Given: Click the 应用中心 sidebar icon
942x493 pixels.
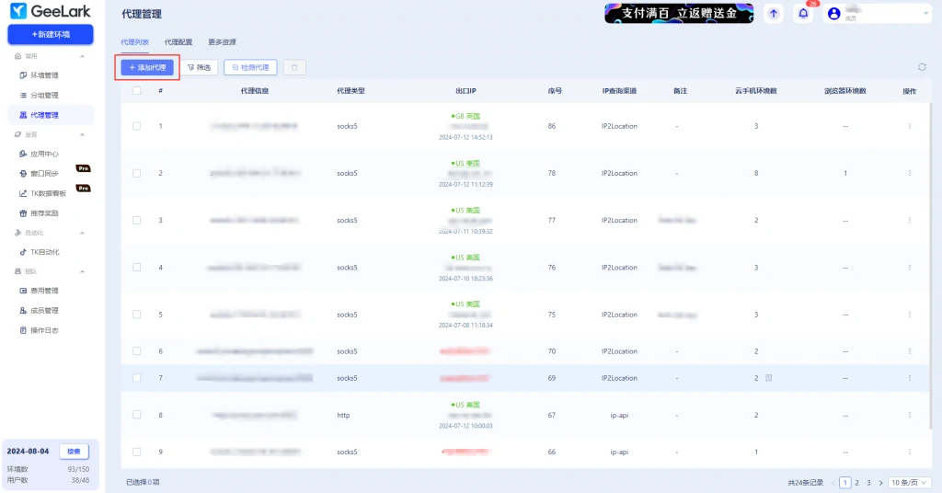Looking at the screenshot, I should coord(23,154).
